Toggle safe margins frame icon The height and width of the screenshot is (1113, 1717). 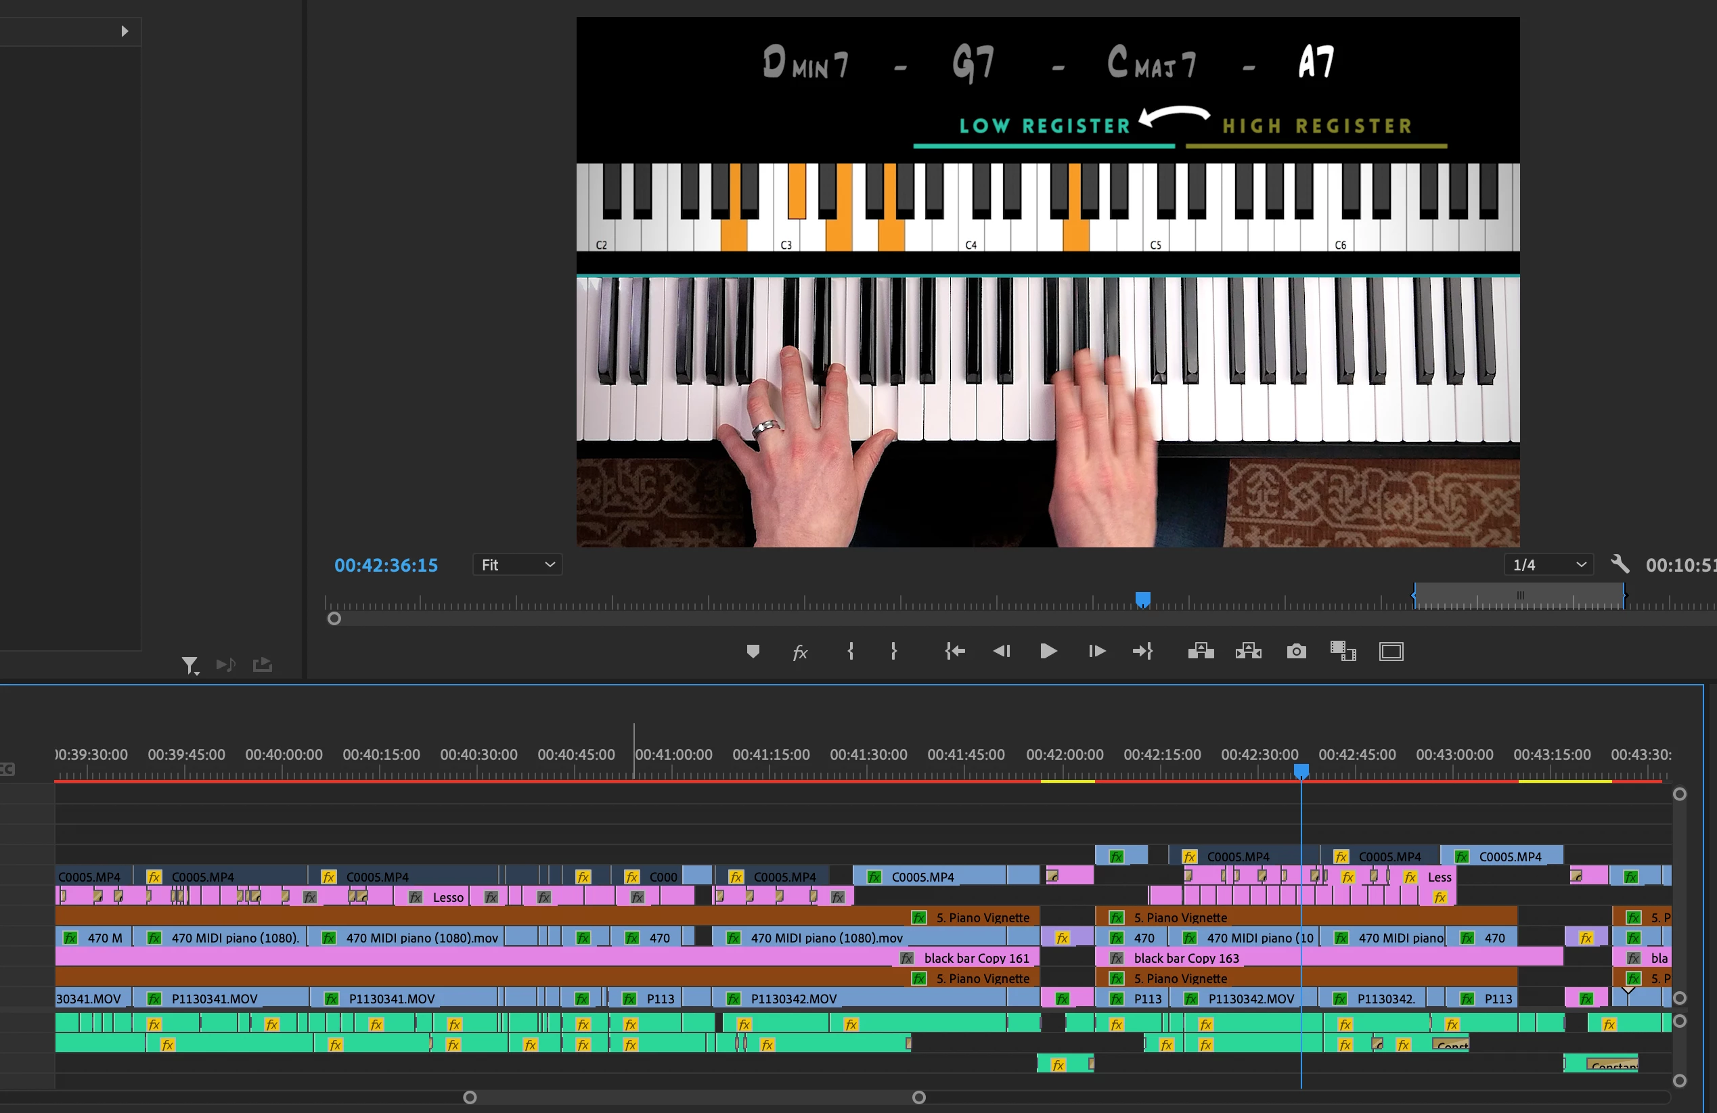pyautogui.click(x=1391, y=652)
